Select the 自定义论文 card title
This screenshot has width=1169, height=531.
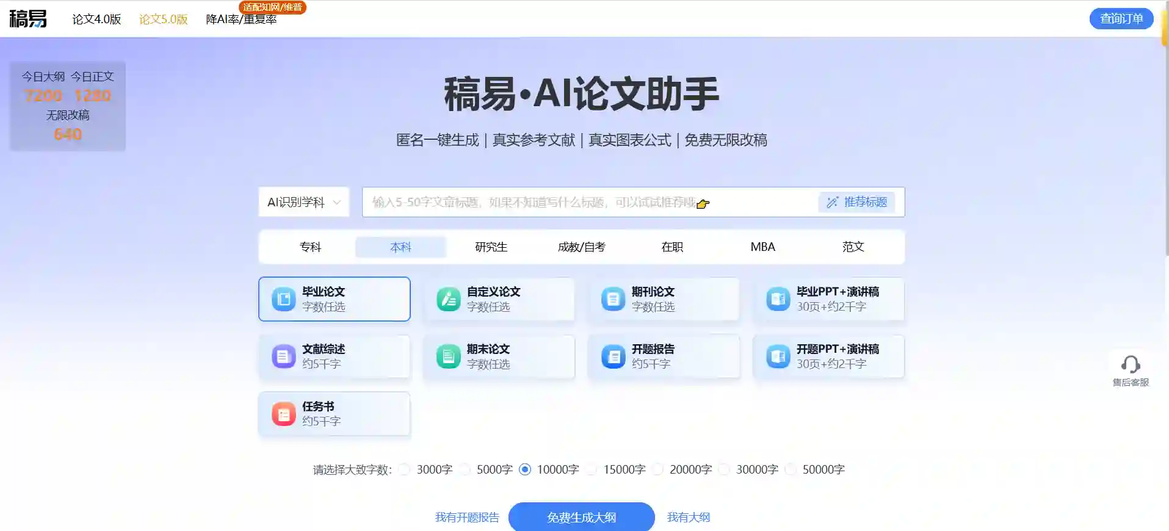point(493,292)
